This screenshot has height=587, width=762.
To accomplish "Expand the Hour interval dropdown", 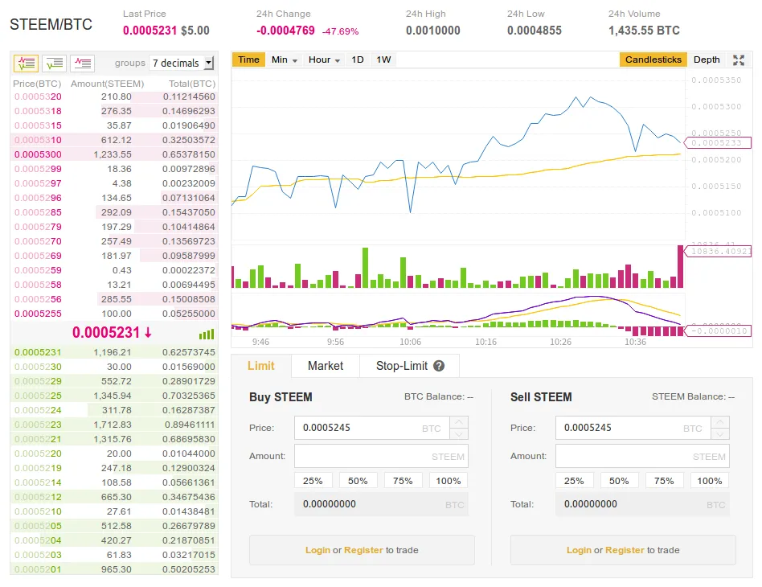I will pos(324,60).
